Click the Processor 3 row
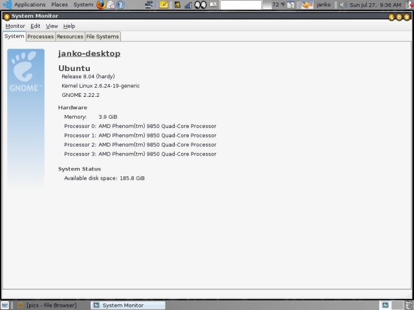 click(x=140, y=154)
